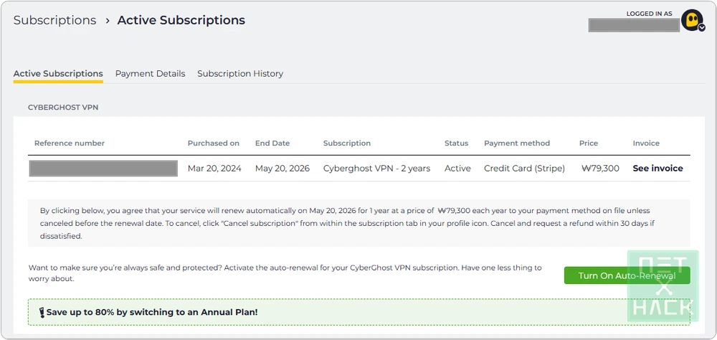
Task: Click the breadcrumb arrow separator
Action: 107,21
